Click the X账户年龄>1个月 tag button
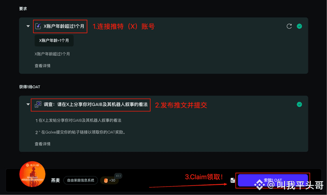 (54, 40)
